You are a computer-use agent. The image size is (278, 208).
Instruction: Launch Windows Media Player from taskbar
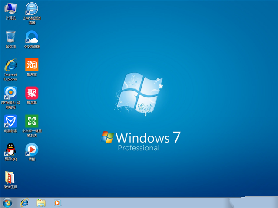click(57, 202)
